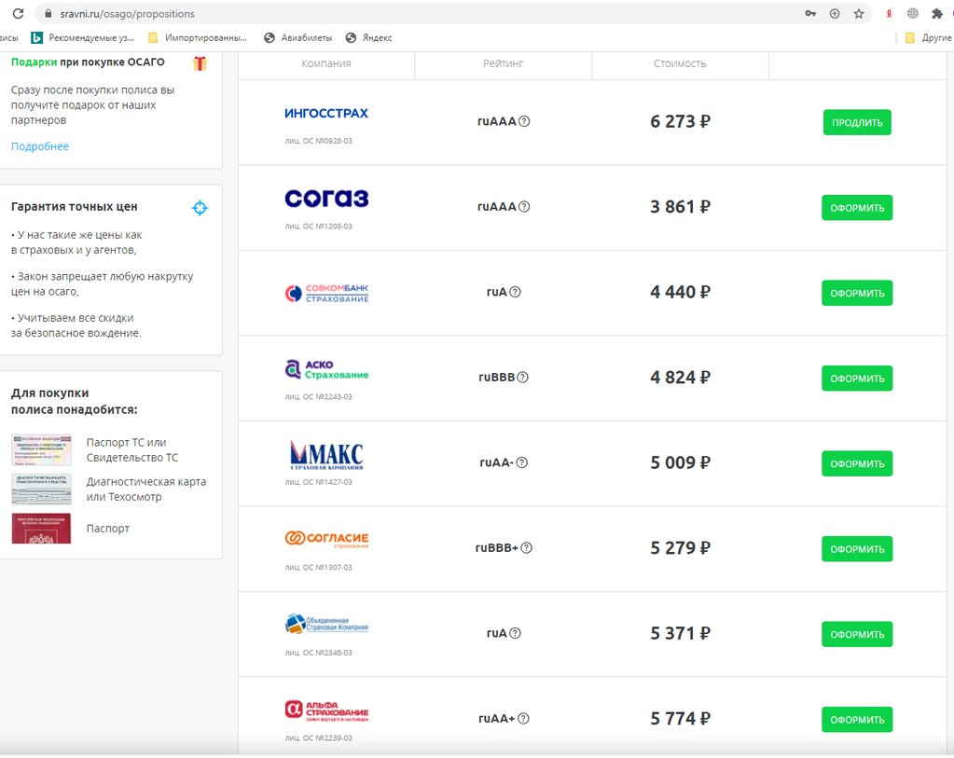
Task: Click the МАКС logo
Action: pyautogui.click(x=326, y=455)
